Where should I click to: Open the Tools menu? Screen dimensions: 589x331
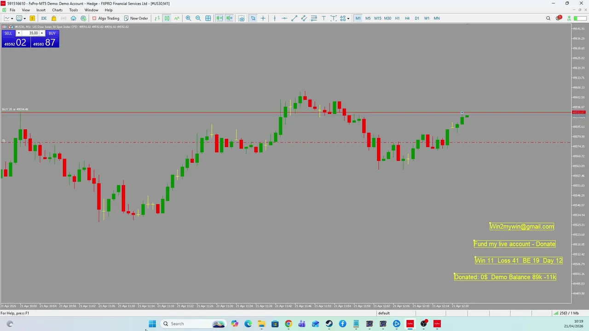coord(73,10)
